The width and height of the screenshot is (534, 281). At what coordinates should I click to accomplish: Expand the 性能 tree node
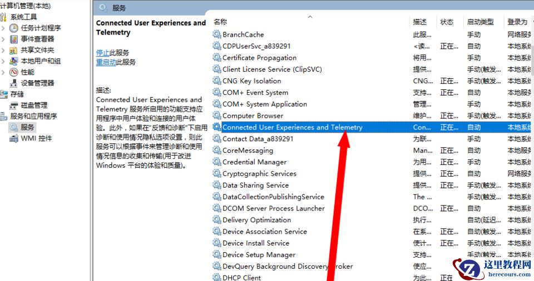3,72
